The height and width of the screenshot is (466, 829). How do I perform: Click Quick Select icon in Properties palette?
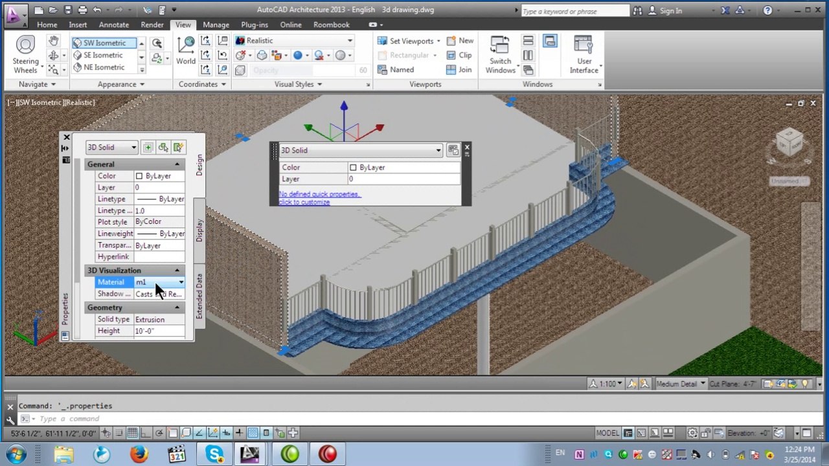pos(178,148)
